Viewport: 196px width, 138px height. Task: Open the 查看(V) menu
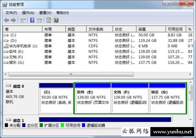45,13
